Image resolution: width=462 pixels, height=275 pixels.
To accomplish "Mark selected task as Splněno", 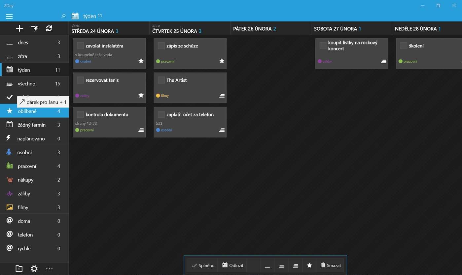I will point(203,265).
